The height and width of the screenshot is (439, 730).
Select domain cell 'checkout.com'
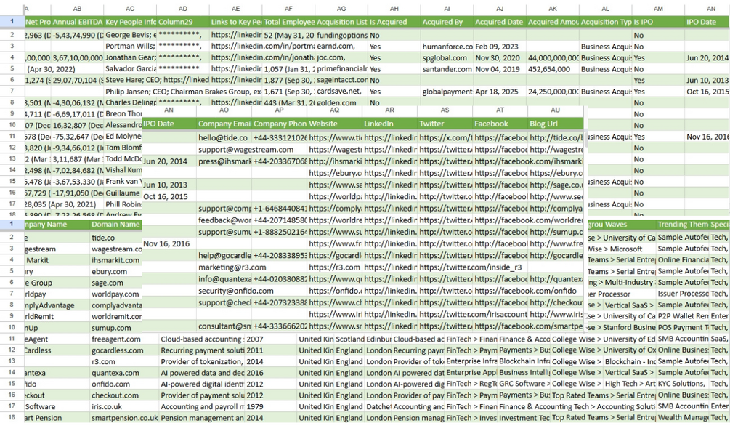click(123, 395)
